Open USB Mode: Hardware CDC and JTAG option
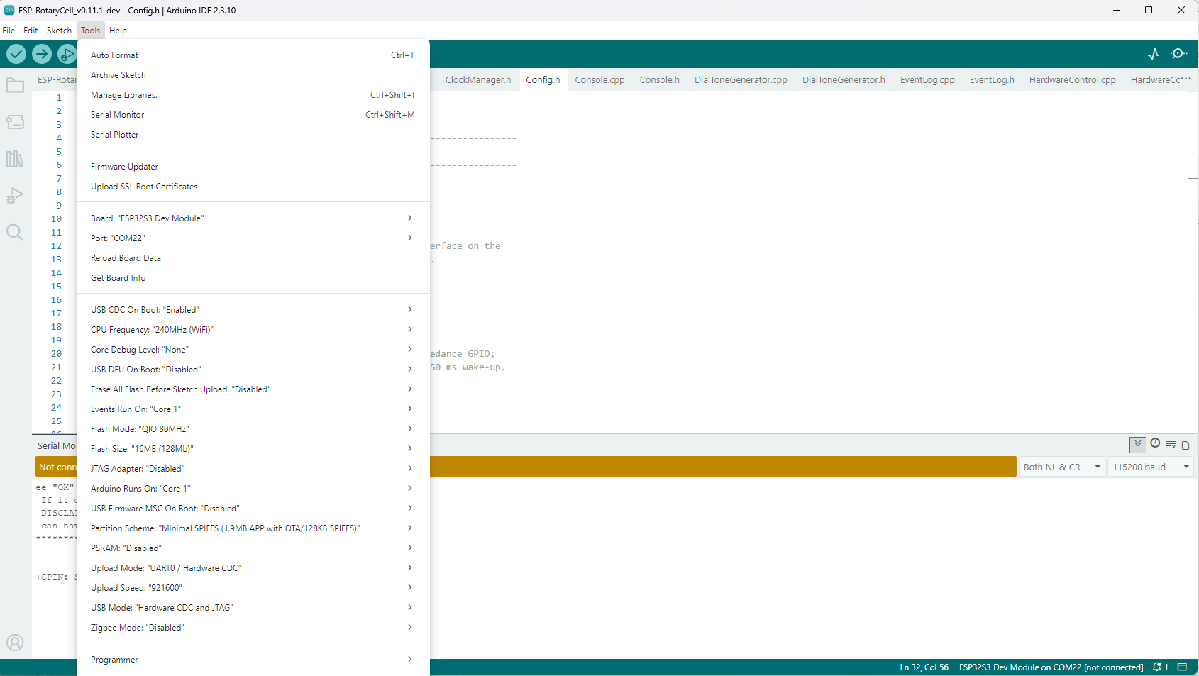Image resolution: width=1199 pixels, height=676 pixels. pos(253,608)
